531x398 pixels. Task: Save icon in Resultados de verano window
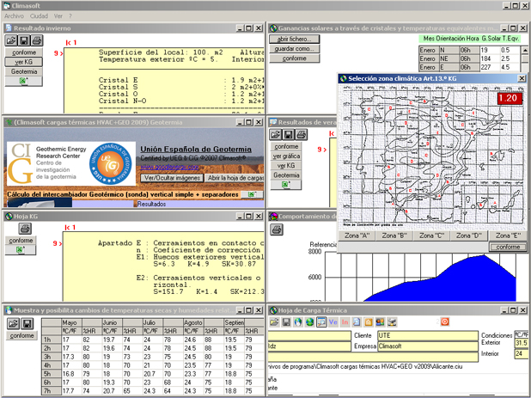point(288,135)
